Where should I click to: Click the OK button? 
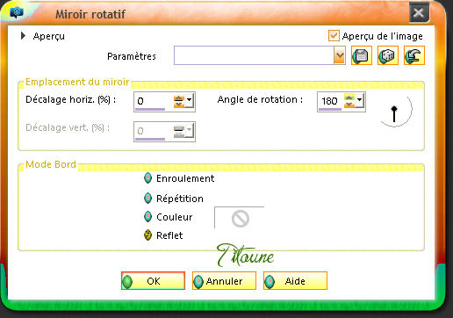pos(153,281)
